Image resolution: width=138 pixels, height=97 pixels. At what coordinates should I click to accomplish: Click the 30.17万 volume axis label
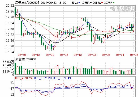pyautogui.click(x=8, y=68)
